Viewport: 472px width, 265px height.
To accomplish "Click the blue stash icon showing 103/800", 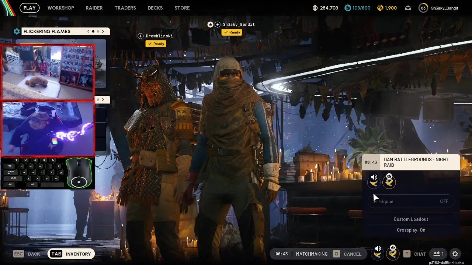I will point(348,8).
